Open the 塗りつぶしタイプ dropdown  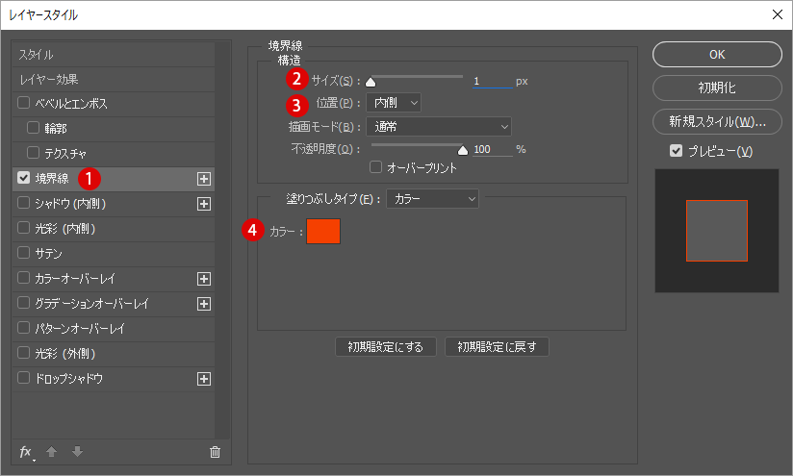(432, 199)
